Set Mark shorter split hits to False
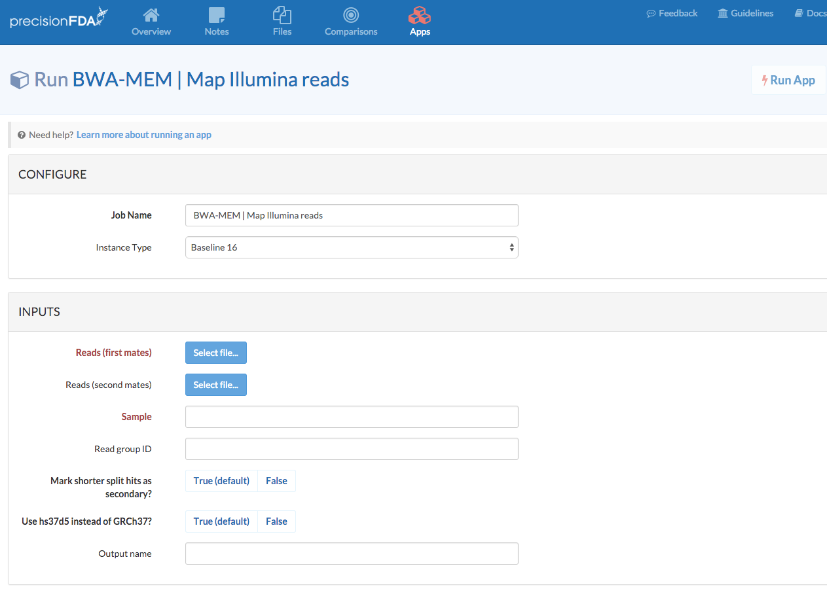Viewport: 827px width, 600px height. tap(276, 481)
